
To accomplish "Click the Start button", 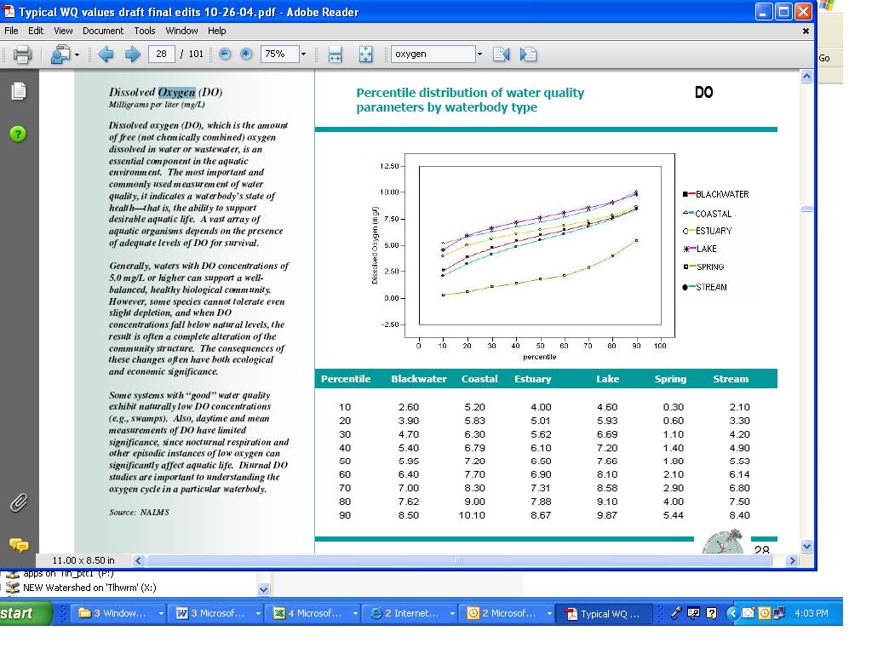I will coord(25,613).
